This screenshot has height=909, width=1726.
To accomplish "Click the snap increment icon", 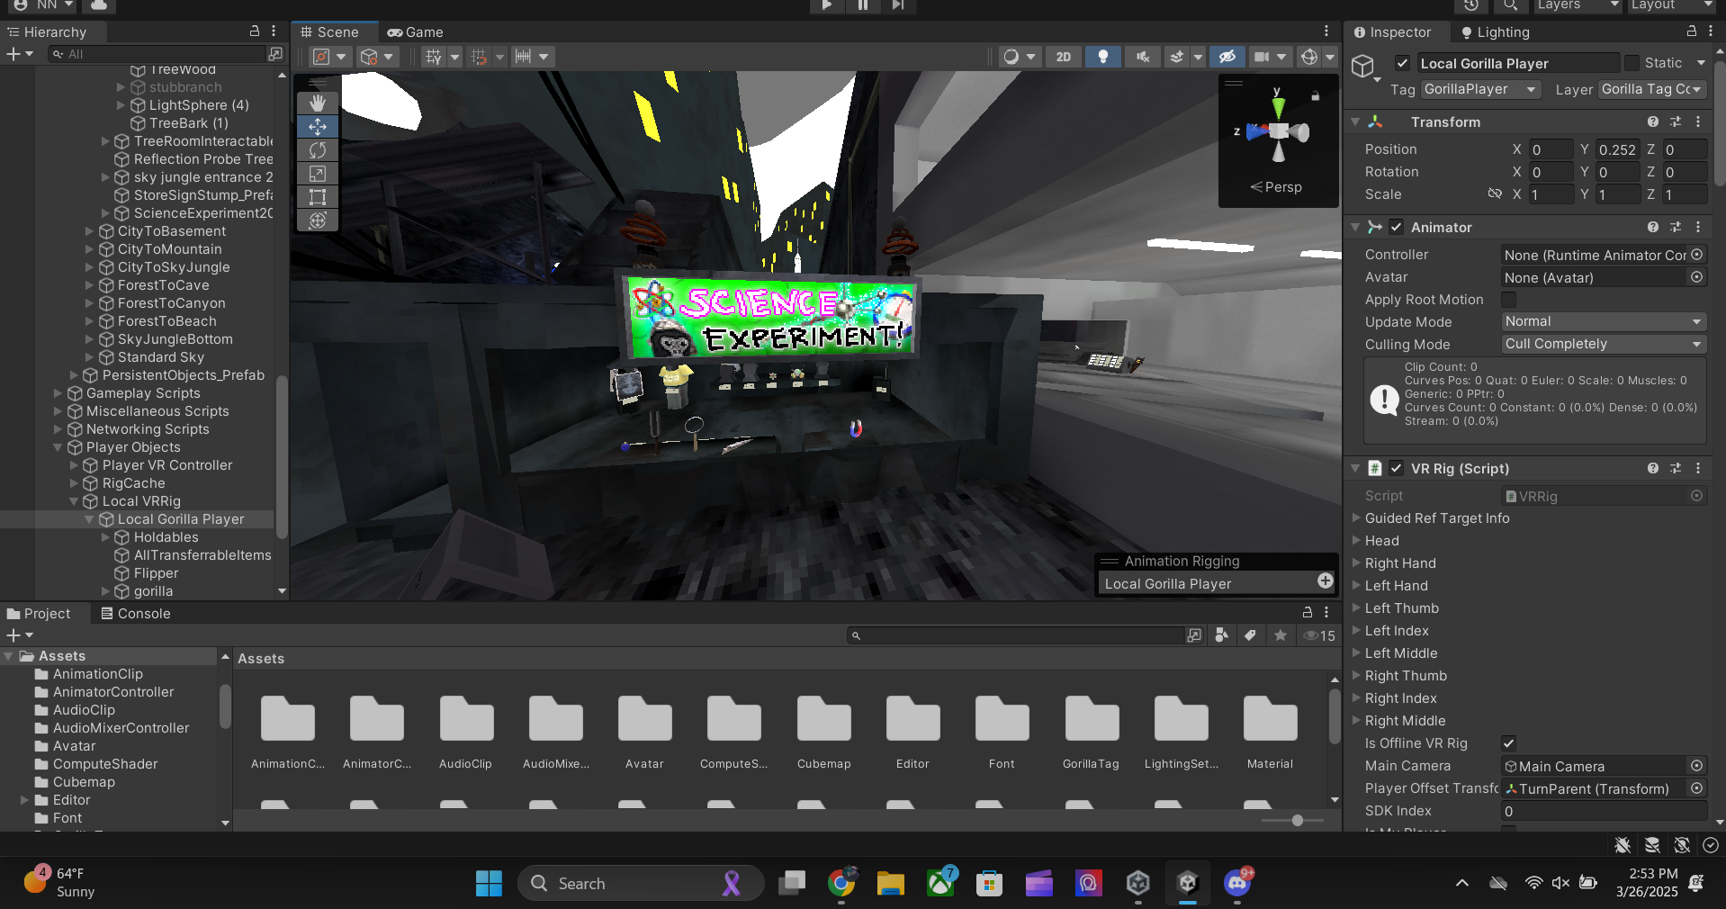I will (x=523, y=57).
